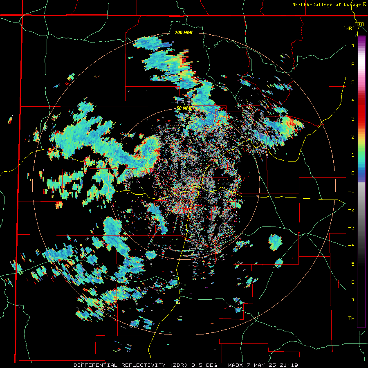Click the "[dB]" unit label above the scale
This screenshot has height=368, width=368.
[349, 28]
